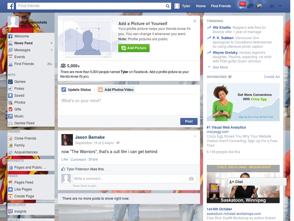Click the Pokes app icon
The width and height of the screenshot is (294, 221).
click(10, 89)
